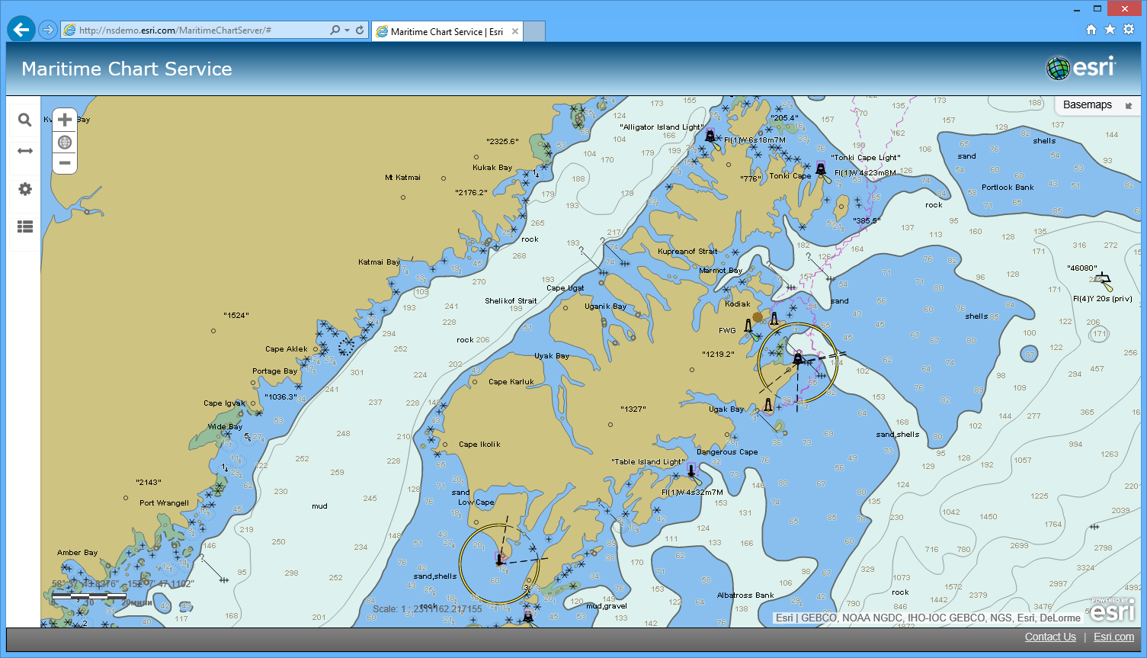Click the address bar search magnifier

pyautogui.click(x=335, y=30)
